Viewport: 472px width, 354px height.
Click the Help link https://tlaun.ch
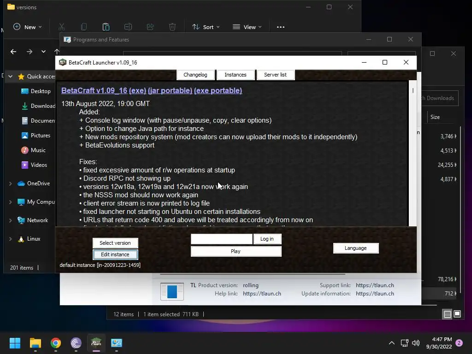point(262,294)
